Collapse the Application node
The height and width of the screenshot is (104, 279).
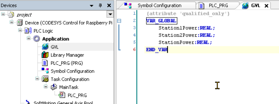(x=29, y=38)
